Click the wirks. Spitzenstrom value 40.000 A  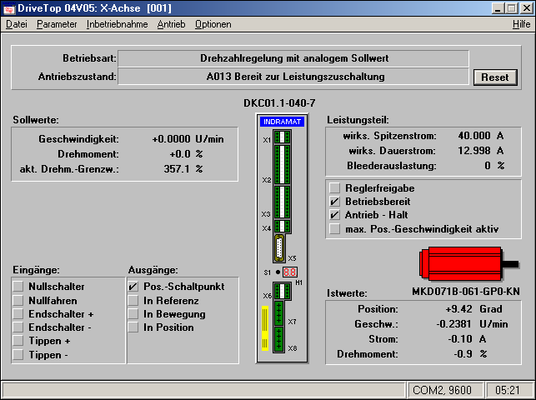pyautogui.click(x=481, y=136)
